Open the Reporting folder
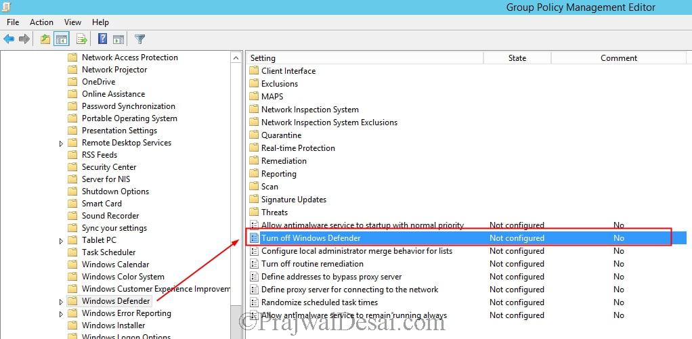This screenshot has width=692, height=339. (x=278, y=174)
